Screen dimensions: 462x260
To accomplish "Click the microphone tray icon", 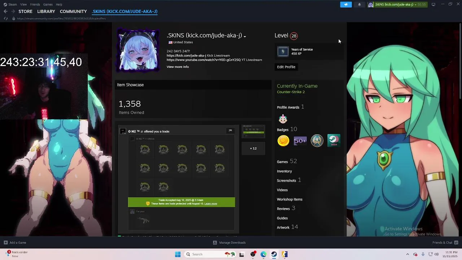I will pyautogui.click(x=423, y=254).
